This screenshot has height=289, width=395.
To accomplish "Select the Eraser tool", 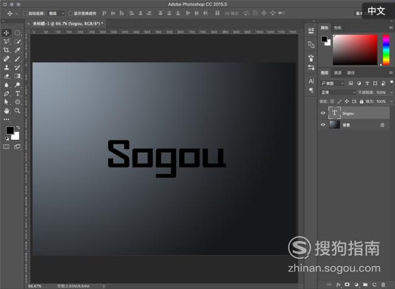I will (x=6, y=76).
